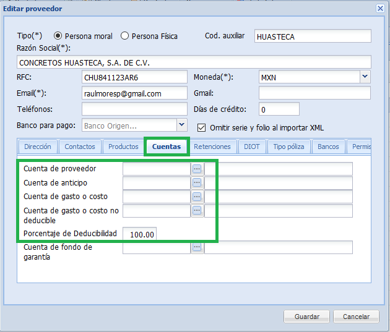The height and width of the screenshot is (332, 390).
Task: Open lookup for Cuenta de gasto o costo
Action: click(x=197, y=197)
